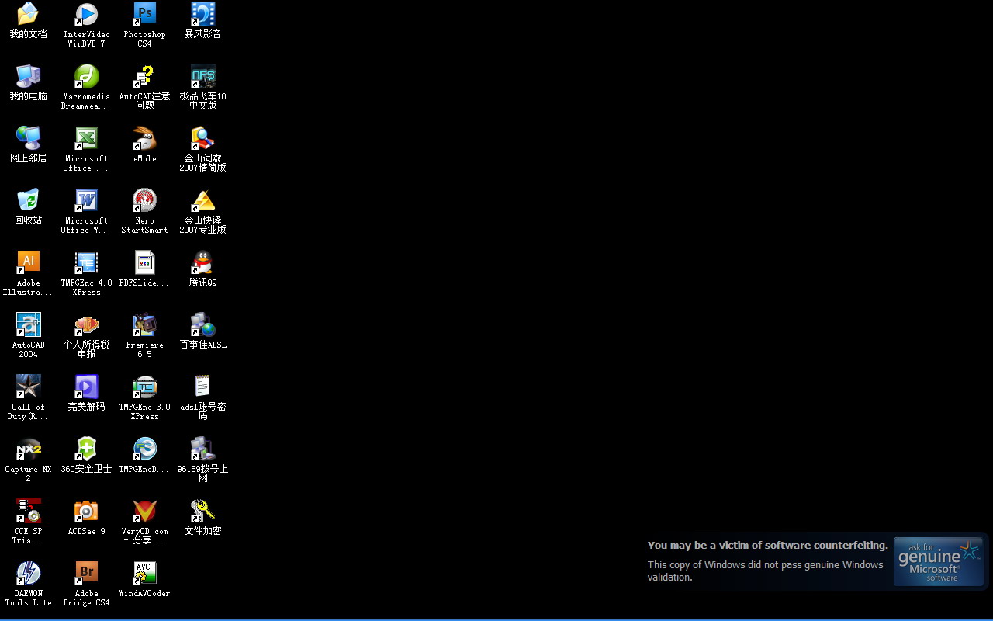Launch Microsoft Office Word shortcut

tap(86, 200)
